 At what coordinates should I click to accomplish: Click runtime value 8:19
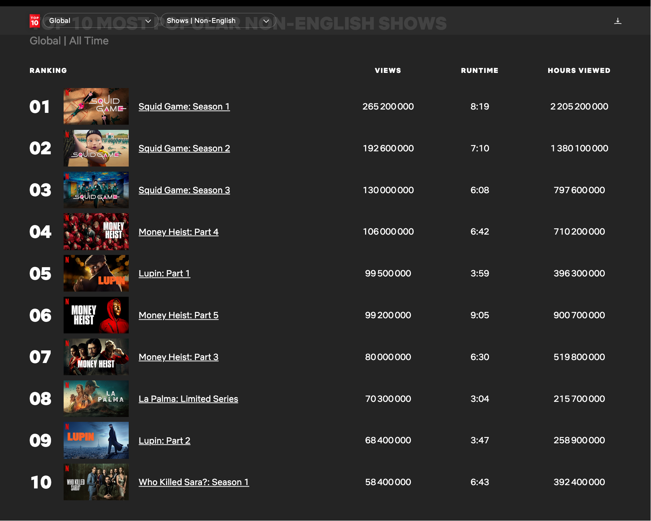click(480, 107)
